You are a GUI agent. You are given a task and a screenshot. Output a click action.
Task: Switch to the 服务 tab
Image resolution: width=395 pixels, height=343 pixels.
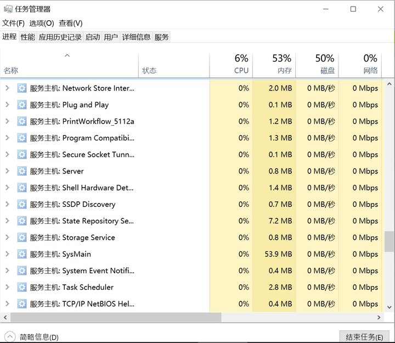pos(161,37)
